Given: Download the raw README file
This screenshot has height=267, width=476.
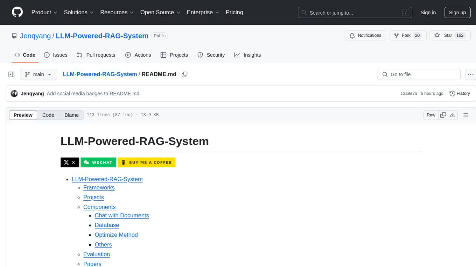Looking at the screenshot, I should [x=453, y=115].
